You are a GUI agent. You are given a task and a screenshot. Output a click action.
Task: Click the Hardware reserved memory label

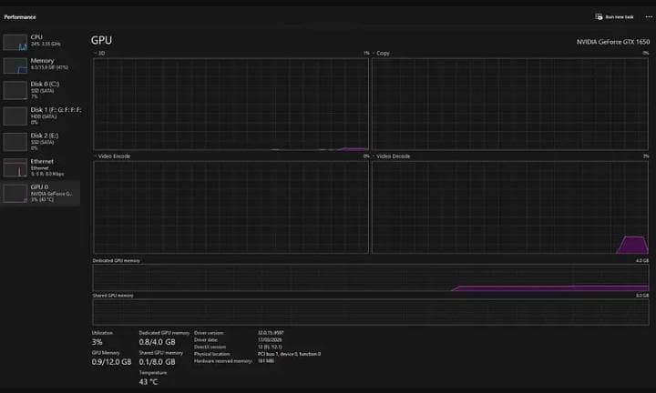click(223, 361)
